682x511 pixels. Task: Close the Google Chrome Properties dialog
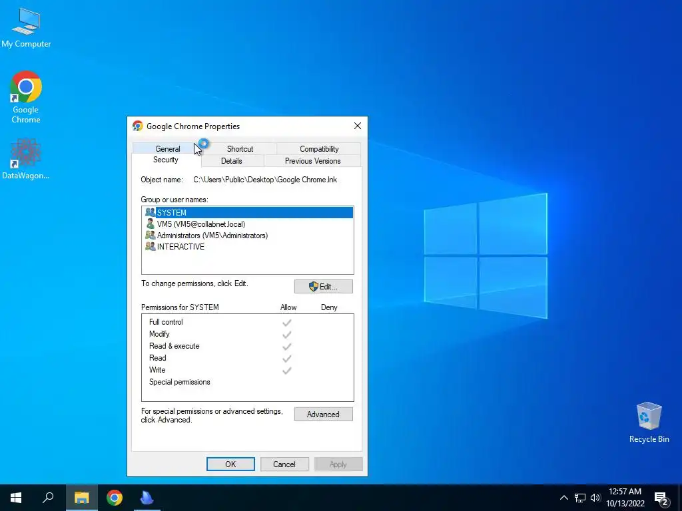pos(358,126)
